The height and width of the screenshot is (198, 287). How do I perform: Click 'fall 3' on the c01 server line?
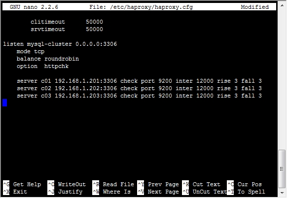coord(251,81)
